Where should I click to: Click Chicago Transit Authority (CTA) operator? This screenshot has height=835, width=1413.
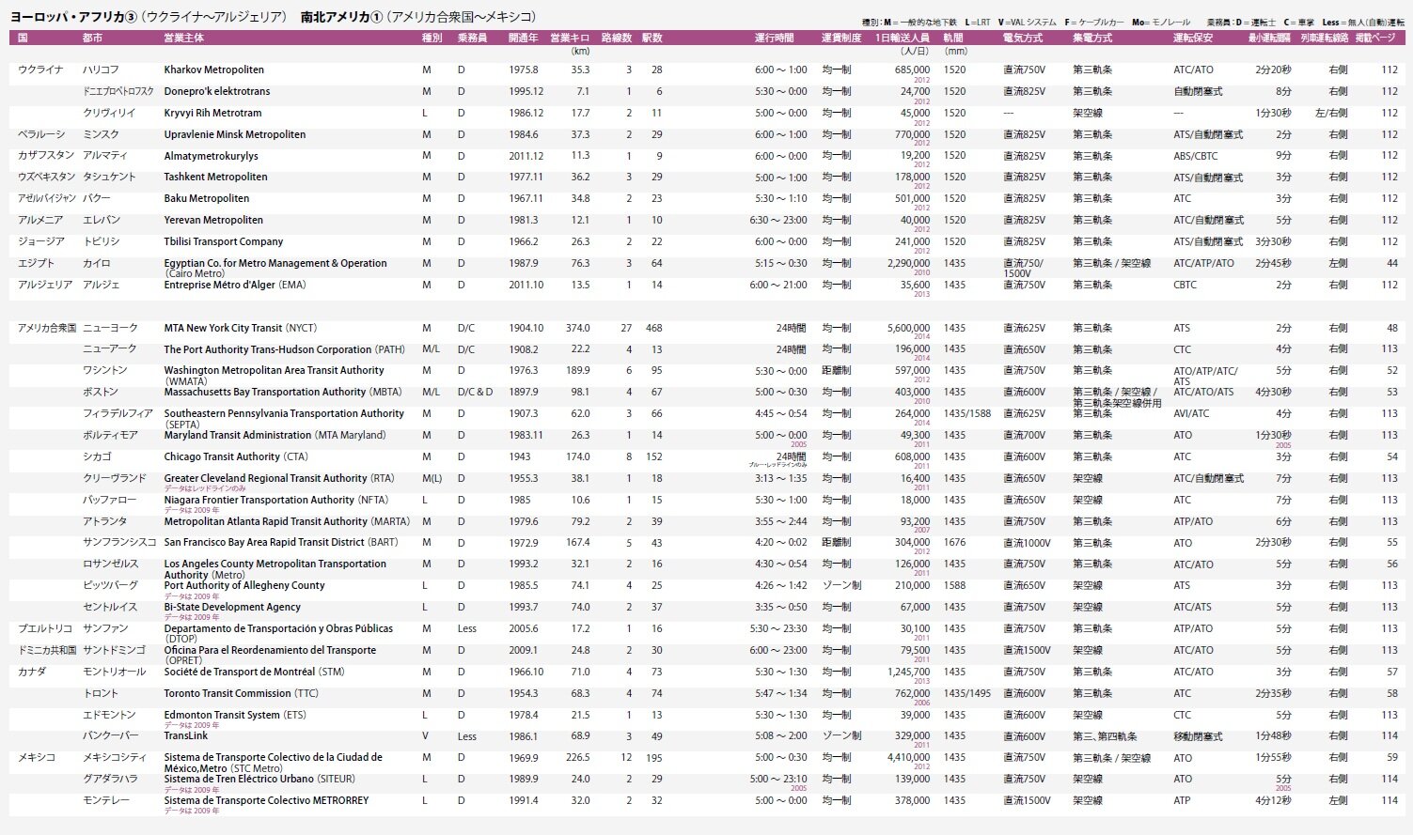[236, 456]
